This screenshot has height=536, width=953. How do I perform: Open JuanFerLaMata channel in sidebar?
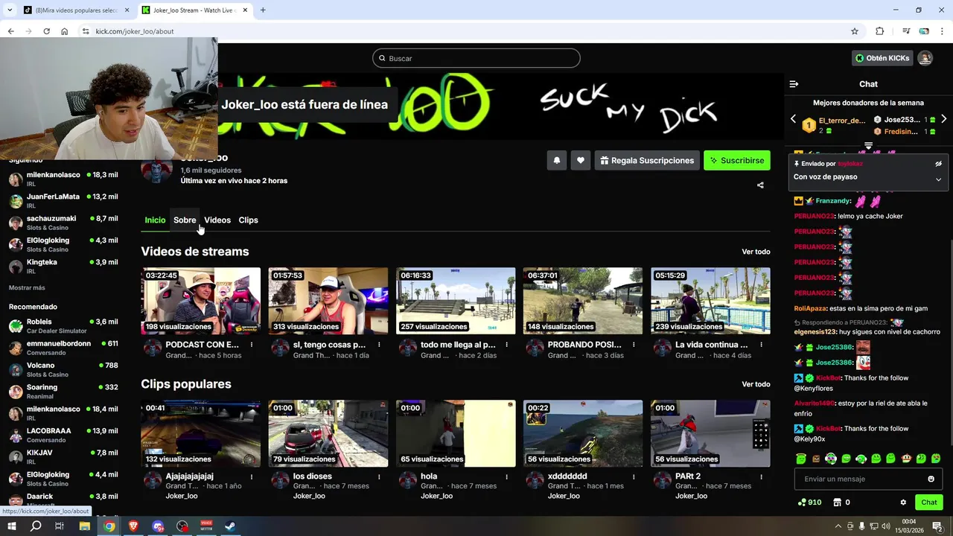[63, 200]
